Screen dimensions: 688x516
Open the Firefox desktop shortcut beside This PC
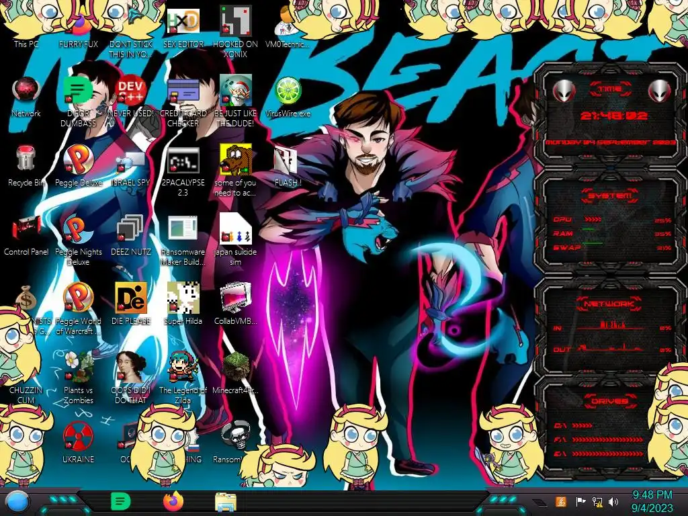(79, 24)
